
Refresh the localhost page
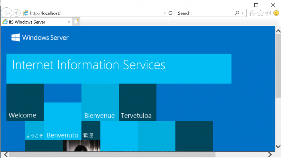tap(170, 13)
